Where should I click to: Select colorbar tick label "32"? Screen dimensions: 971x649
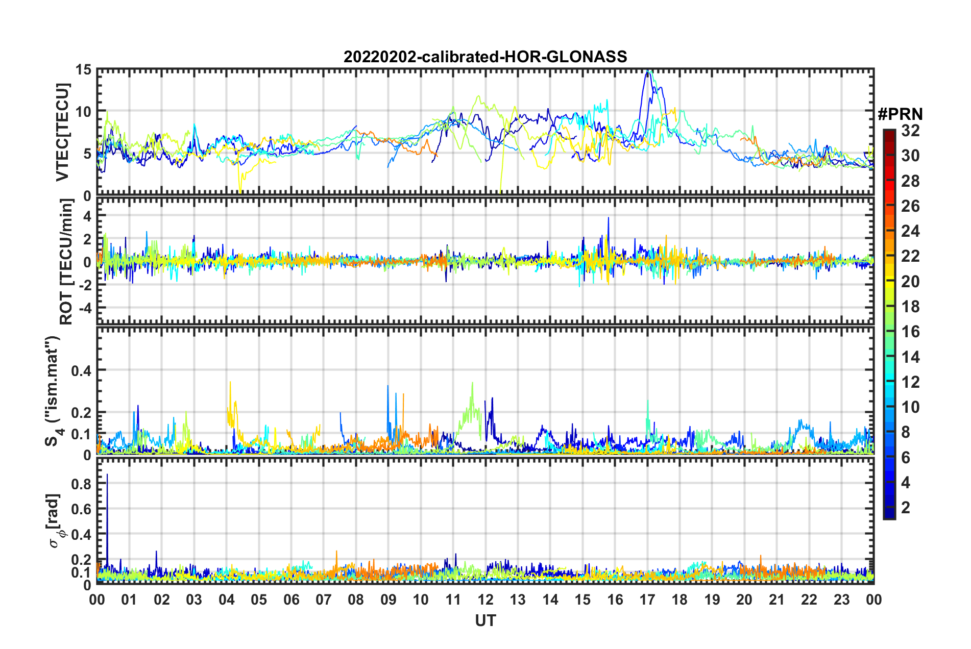910,131
